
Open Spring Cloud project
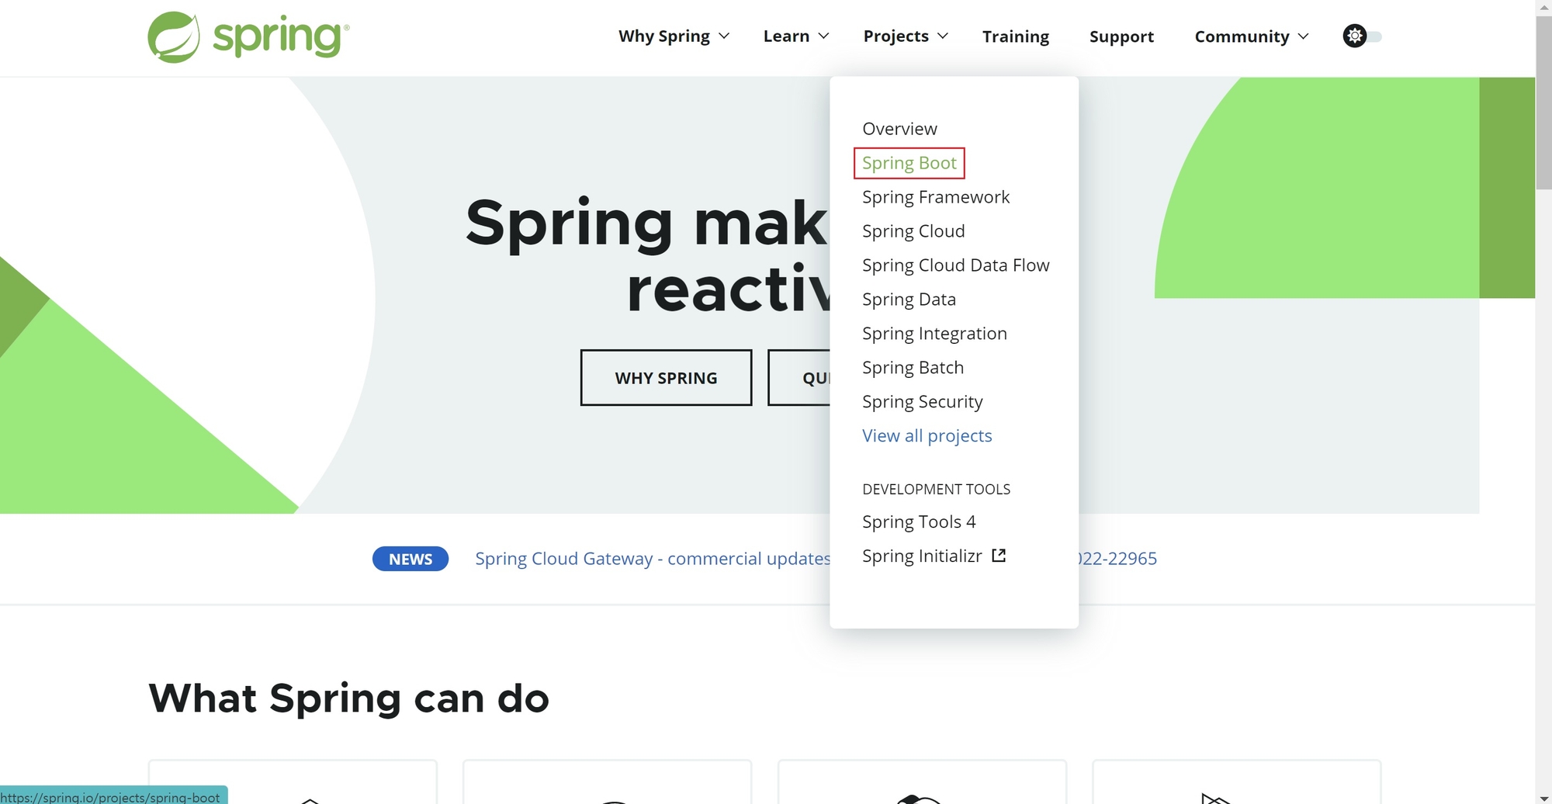(x=913, y=231)
